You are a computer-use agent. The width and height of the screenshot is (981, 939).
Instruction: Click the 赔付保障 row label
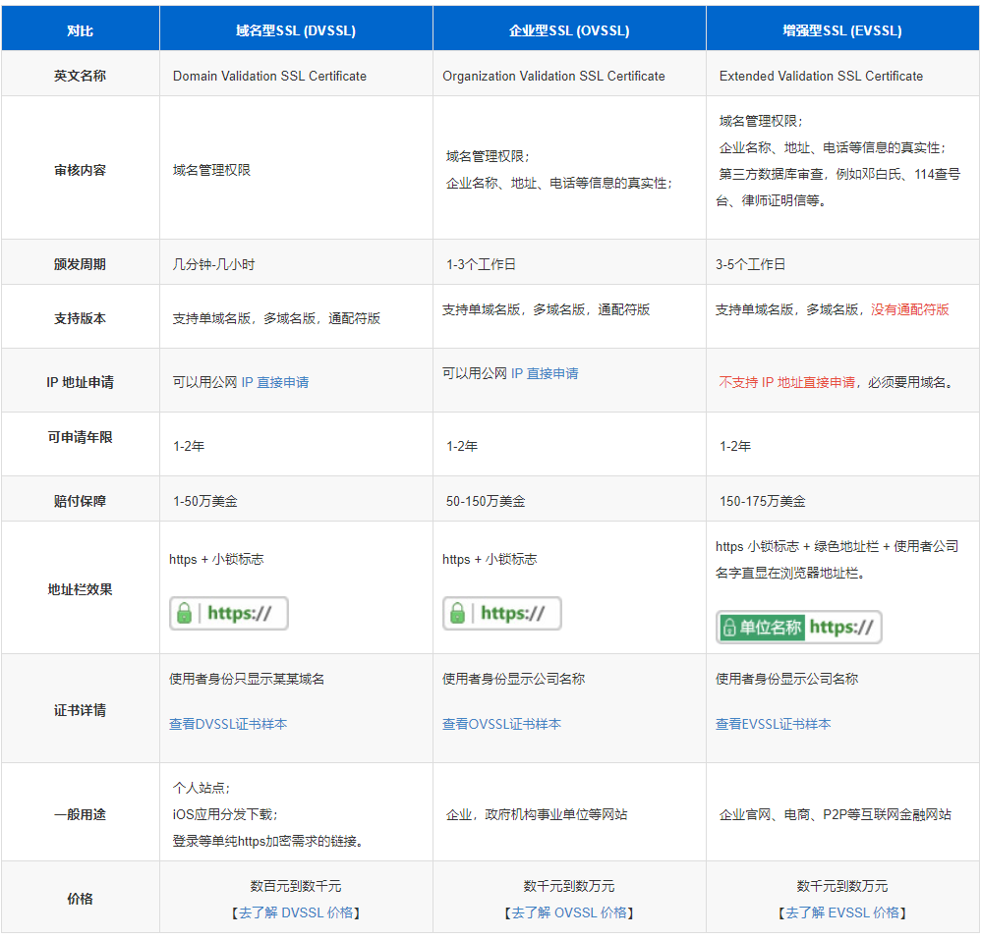[x=80, y=501]
